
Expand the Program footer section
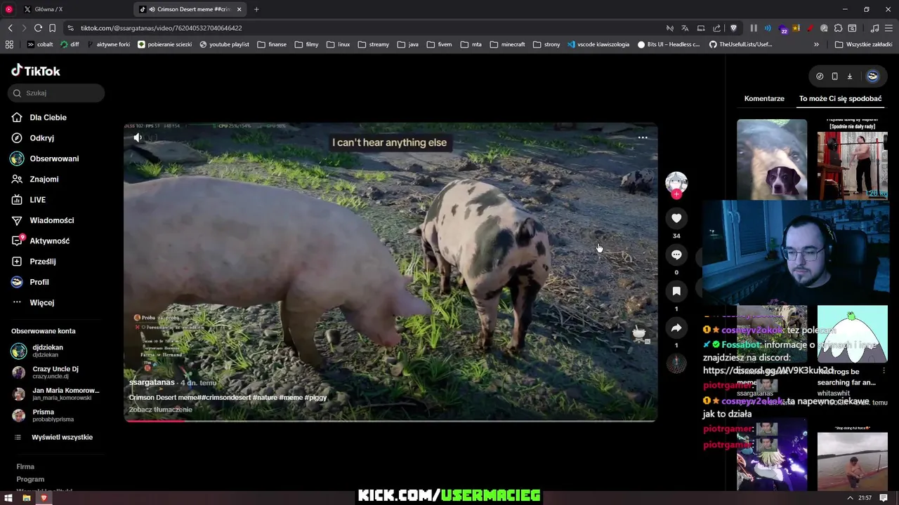(30, 479)
